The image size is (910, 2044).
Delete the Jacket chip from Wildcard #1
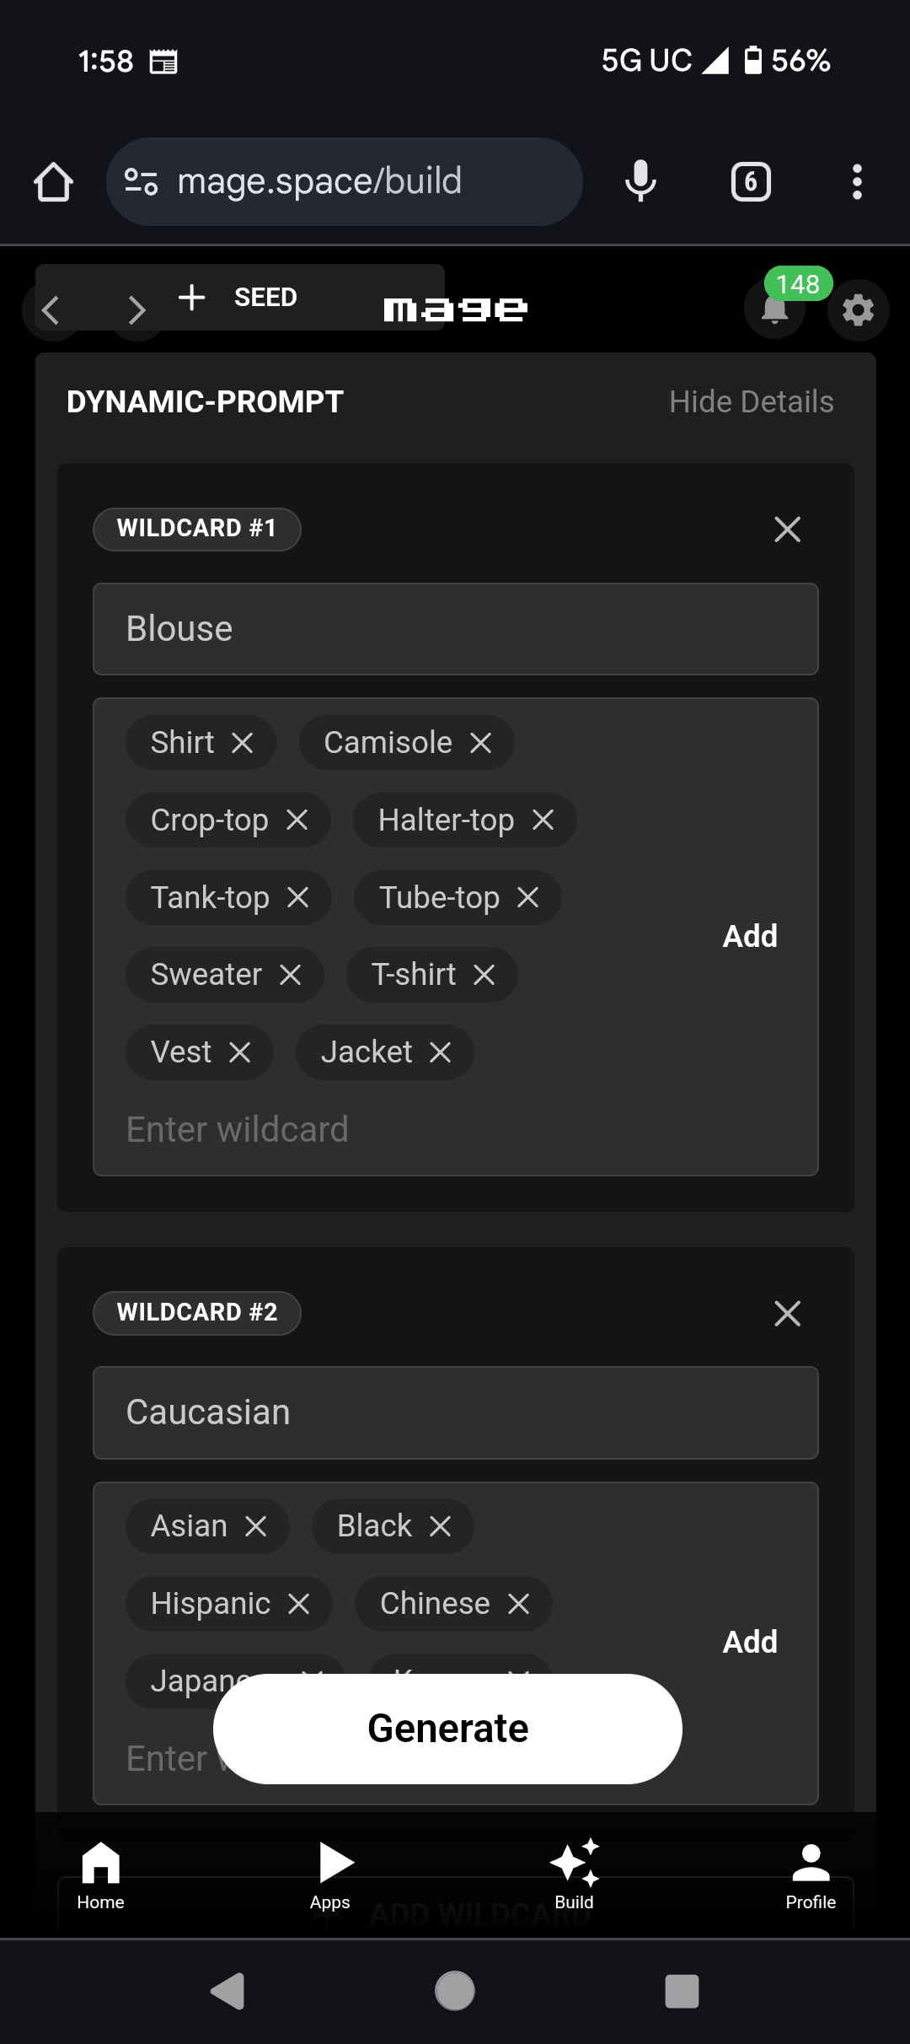click(441, 1052)
